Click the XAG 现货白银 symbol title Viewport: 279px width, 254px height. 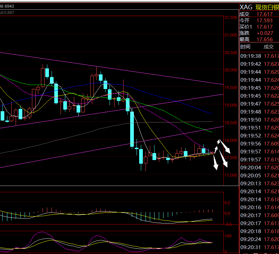click(259, 8)
